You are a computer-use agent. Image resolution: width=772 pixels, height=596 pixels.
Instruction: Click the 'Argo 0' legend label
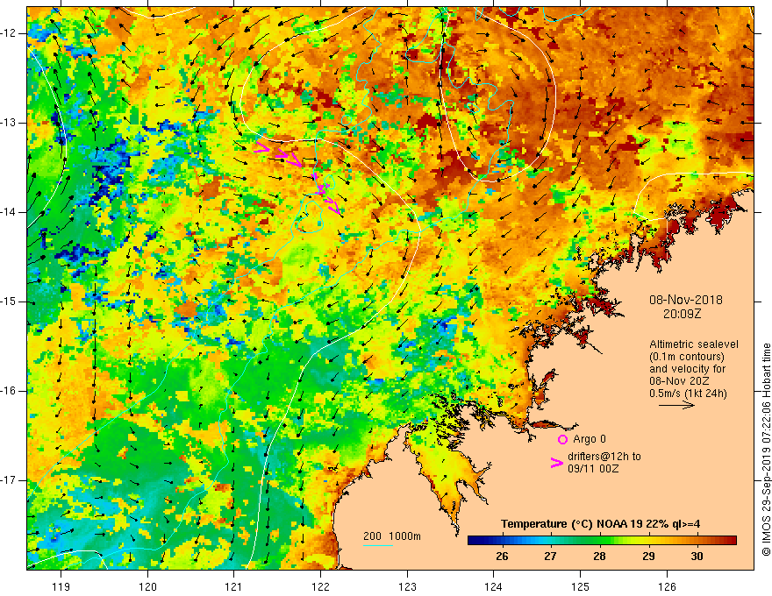pos(590,439)
